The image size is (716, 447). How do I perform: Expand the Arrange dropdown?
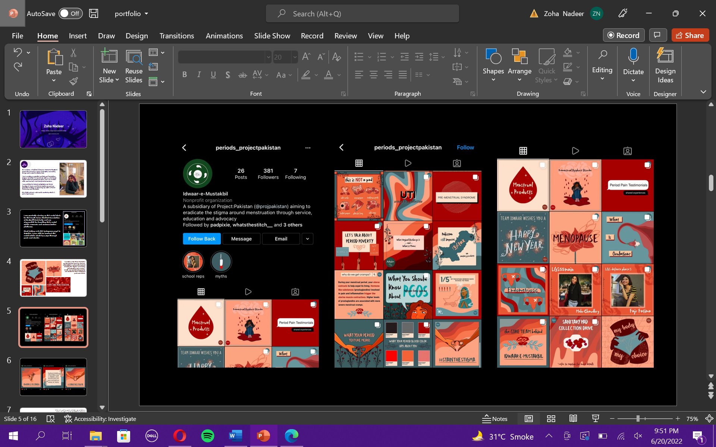click(519, 80)
